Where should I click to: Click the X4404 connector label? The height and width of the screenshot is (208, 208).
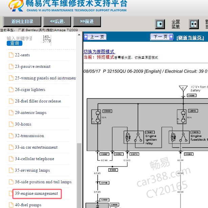tap(189, 154)
